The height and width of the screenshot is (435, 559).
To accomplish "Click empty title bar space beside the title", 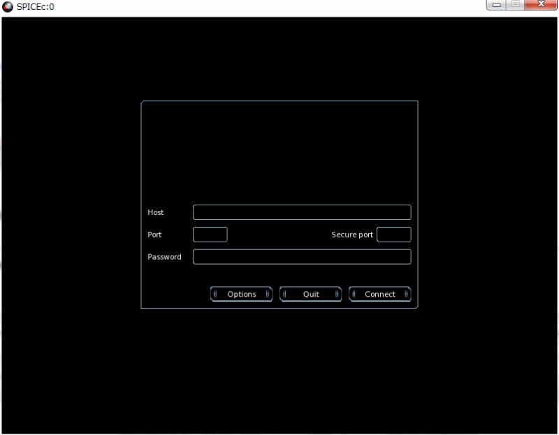I will click(266, 7).
